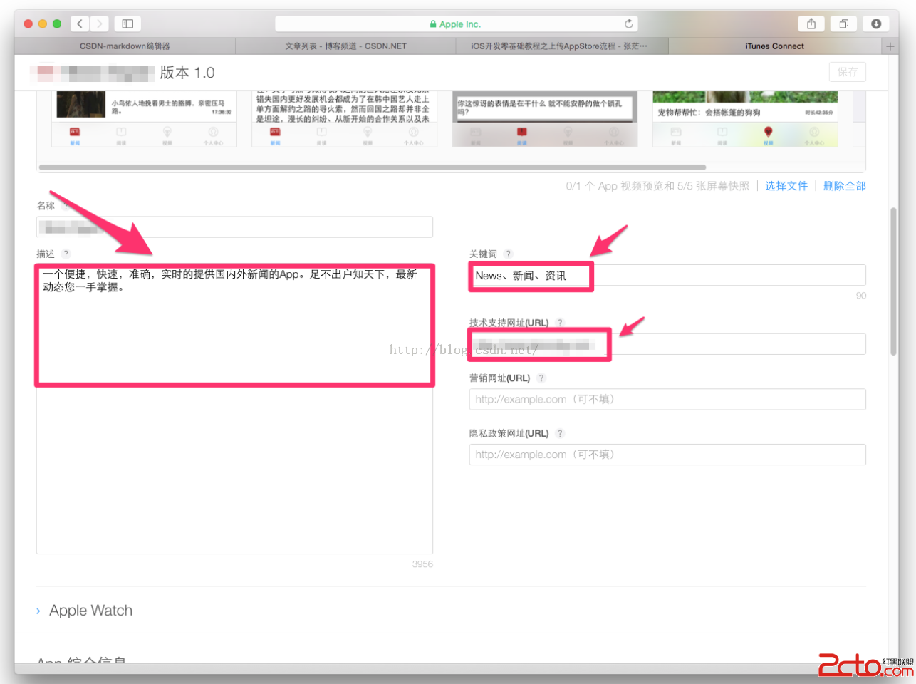
Task: Open the Safari downloads icon
Action: 876,24
